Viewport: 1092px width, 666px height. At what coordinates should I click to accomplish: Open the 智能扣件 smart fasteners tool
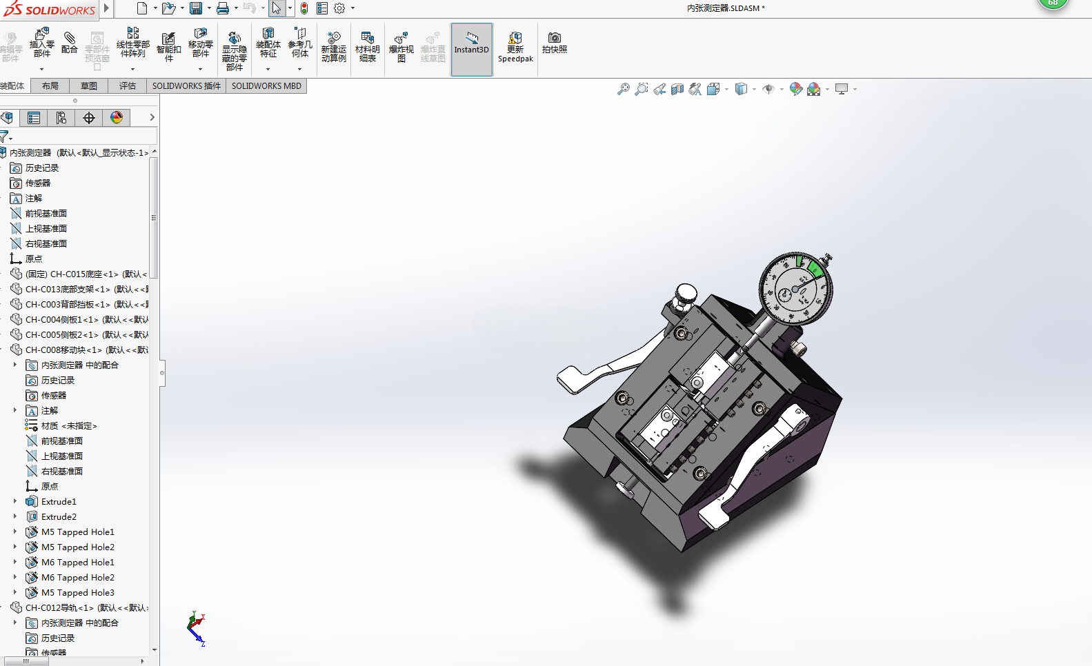(168, 46)
